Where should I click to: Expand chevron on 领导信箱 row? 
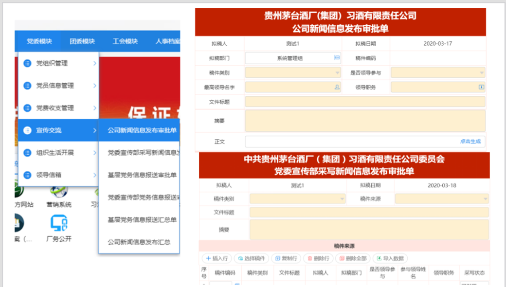(x=94, y=175)
